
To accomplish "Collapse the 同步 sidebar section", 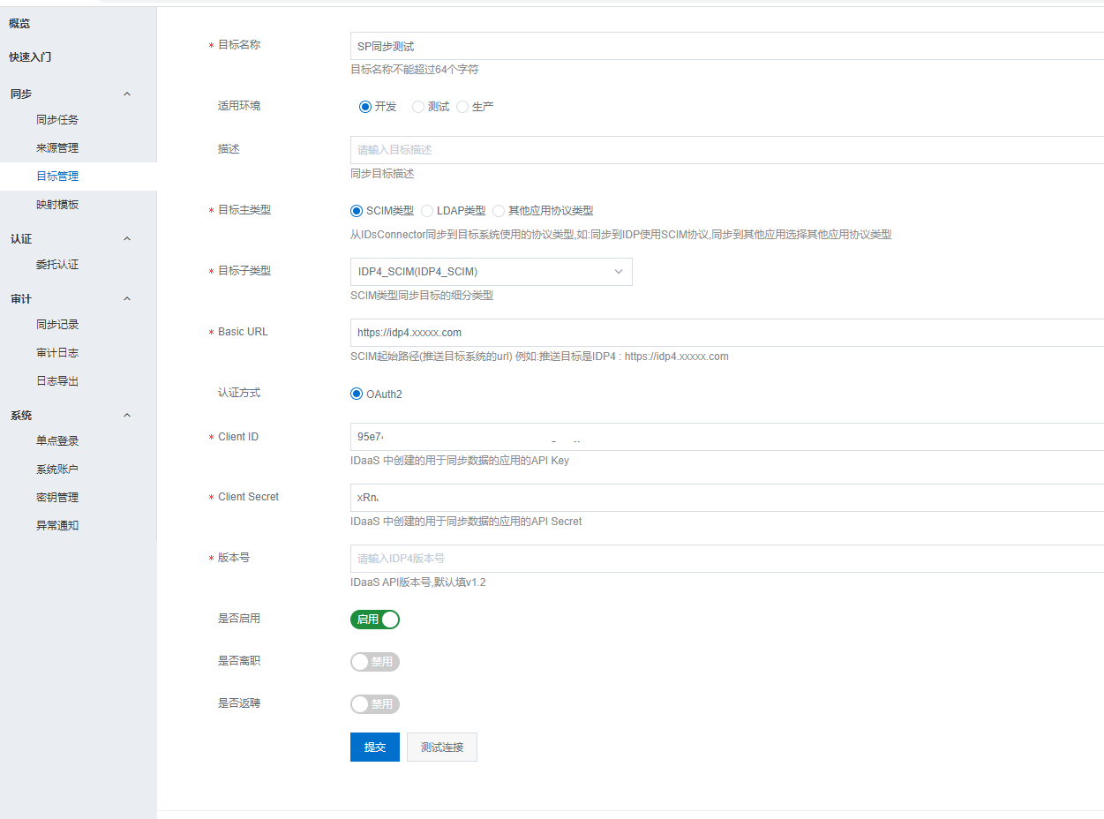I will pyautogui.click(x=127, y=94).
